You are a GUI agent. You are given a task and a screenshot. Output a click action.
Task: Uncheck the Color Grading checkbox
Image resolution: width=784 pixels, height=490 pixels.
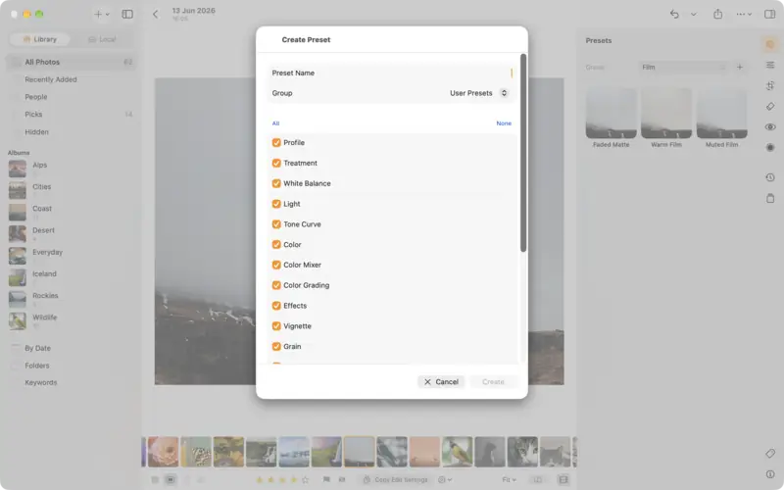coord(276,285)
